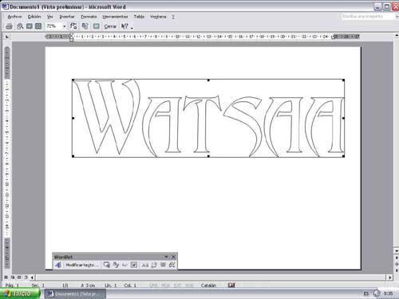Image resolution: width=399 pixels, height=299 pixels.
Task: Open WordArt toolbar options arrow
Action: pyautogui.click(x=166, y=257)
